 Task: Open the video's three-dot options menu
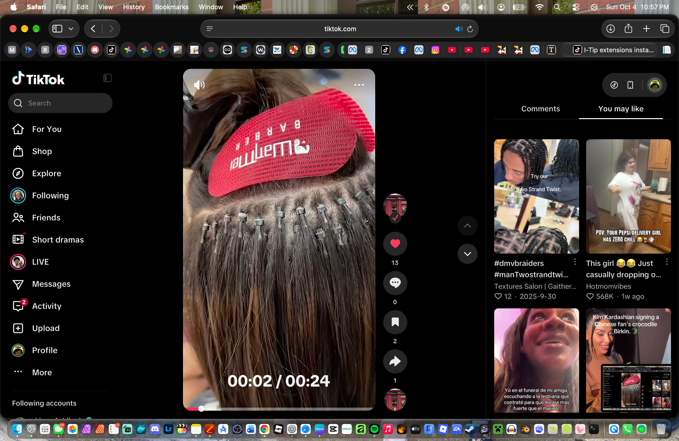(359, 85)
